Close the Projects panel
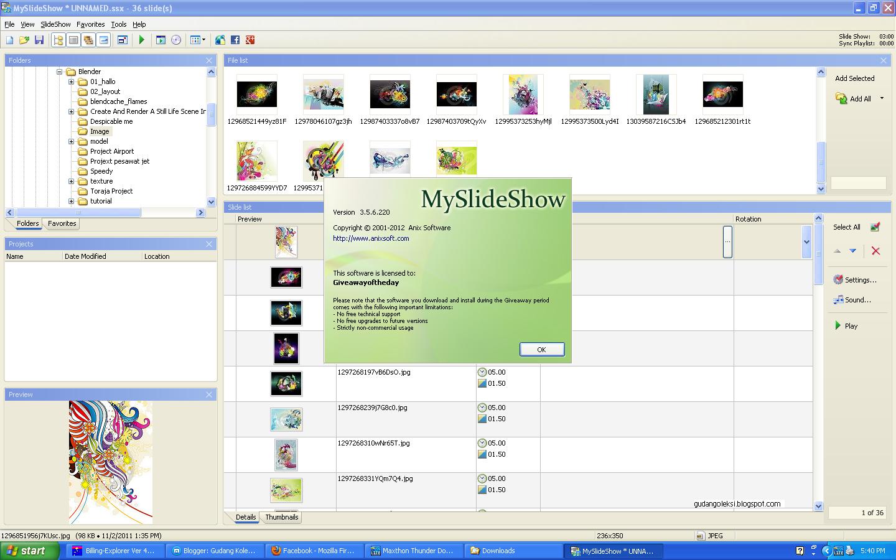The height and width of the screenshot is (560, 896). 209,244
